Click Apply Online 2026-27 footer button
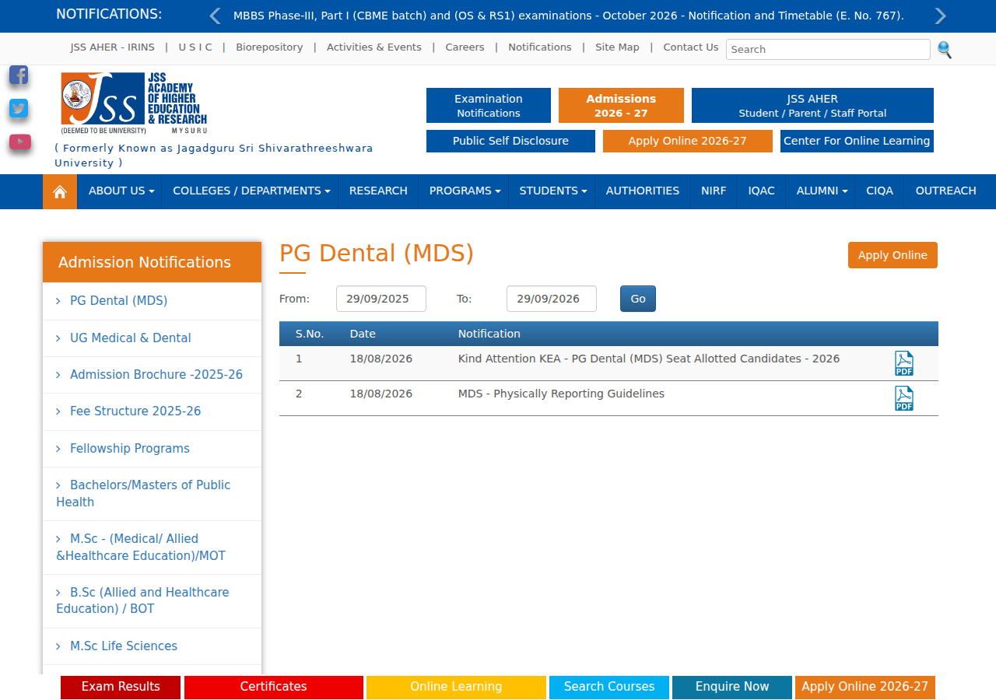 click(x=865, y=688)
